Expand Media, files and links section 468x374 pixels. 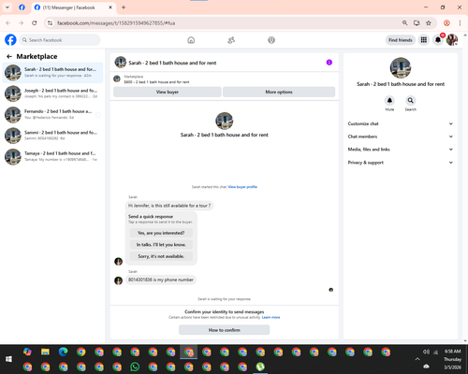coord(401,150)
